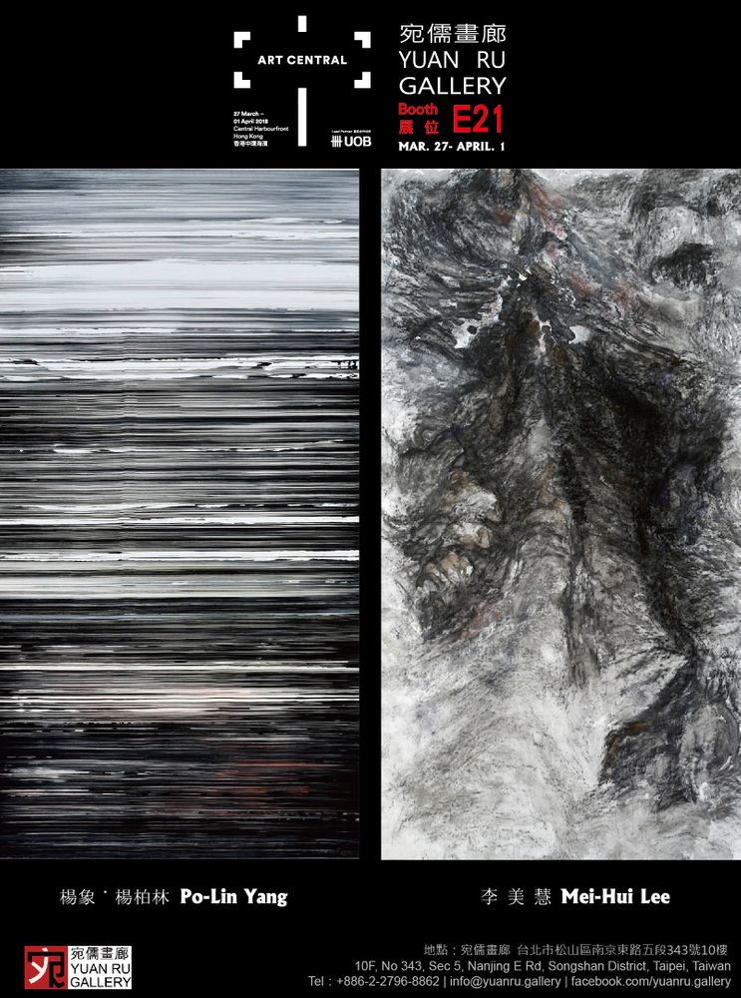Click the phone number +886-2-2796-8862
This screenshot has height=998, width=741.
click(x=387, y=981)
